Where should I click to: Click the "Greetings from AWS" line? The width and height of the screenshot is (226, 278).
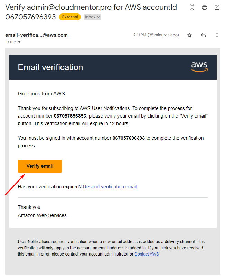click(x=41, y=94)
